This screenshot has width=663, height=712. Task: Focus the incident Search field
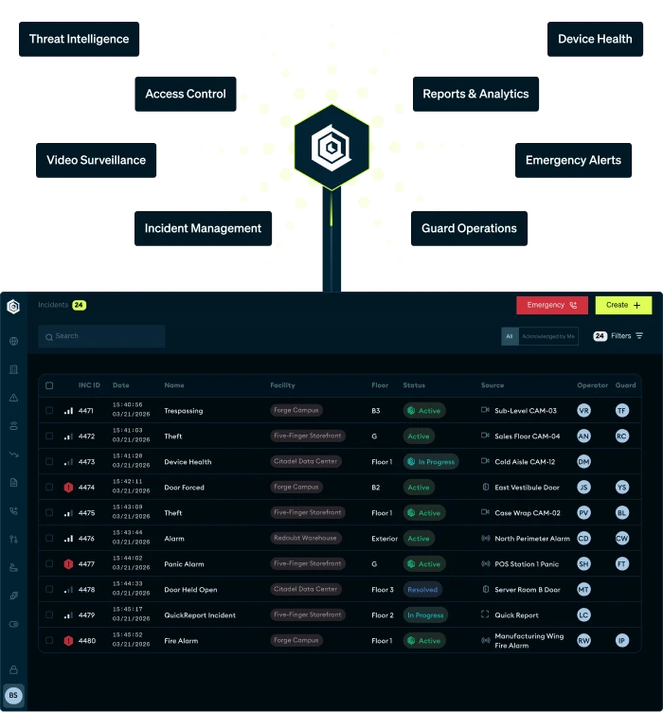click(102, 336)
